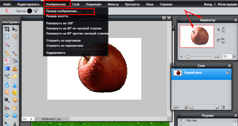Choose the Lasso tool
238x126 pixels.
(x=15, y=37)
